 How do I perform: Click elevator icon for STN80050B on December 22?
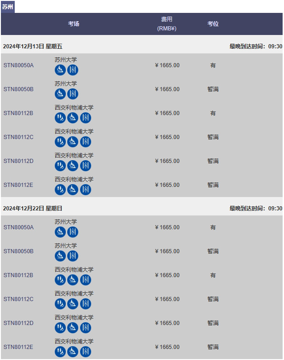[73, 256]
